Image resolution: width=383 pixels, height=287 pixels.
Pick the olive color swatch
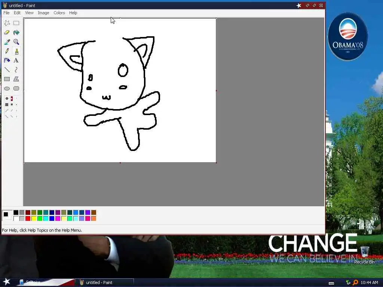34,213
